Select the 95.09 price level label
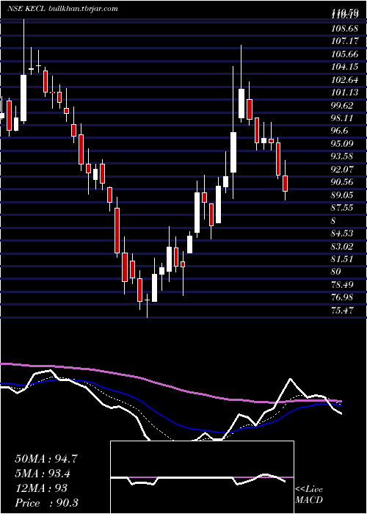The width and height of the screenshot is (367, 514). tap(342, 144)
